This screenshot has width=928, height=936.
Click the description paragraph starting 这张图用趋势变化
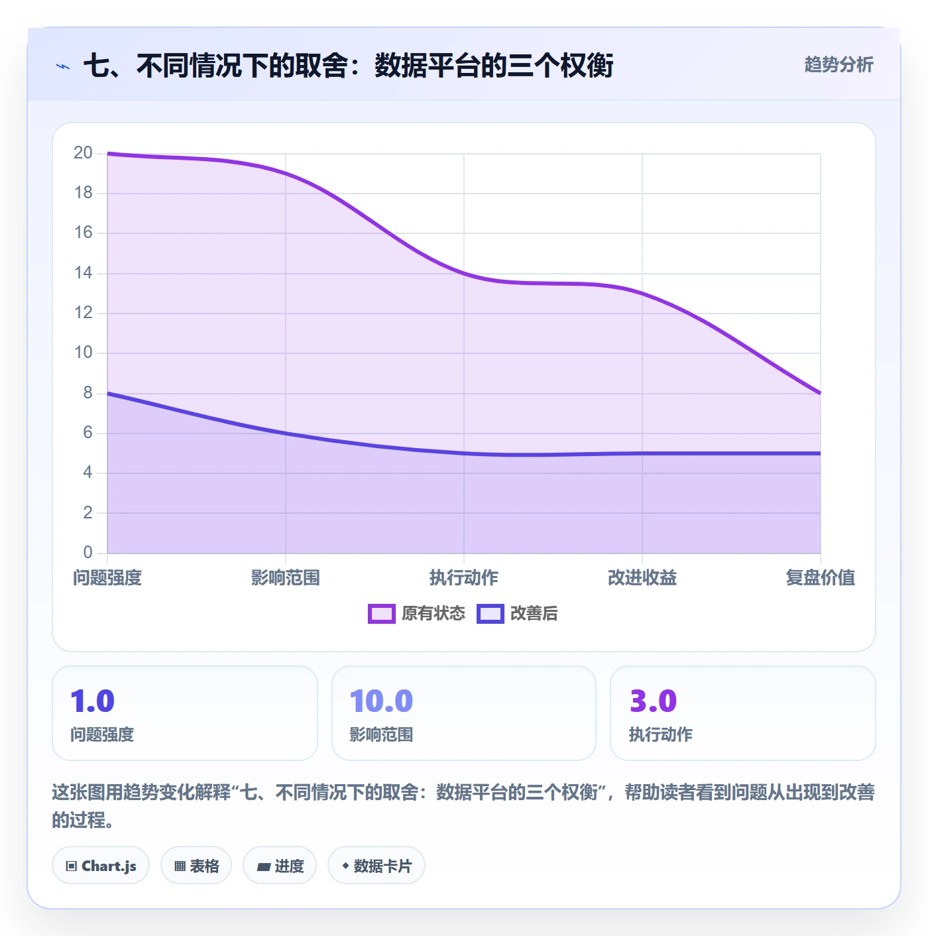click(x=464, y=806)
